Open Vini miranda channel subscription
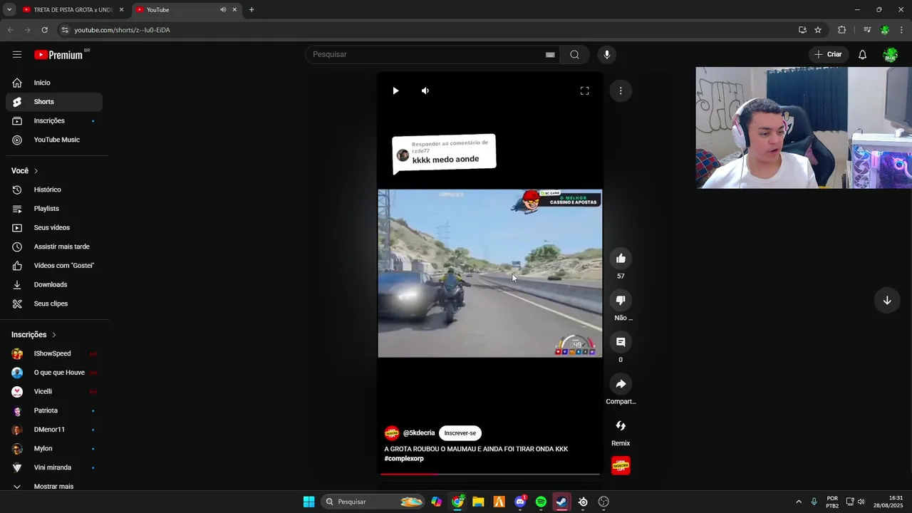The image size is (912, 513). (54, 467)
